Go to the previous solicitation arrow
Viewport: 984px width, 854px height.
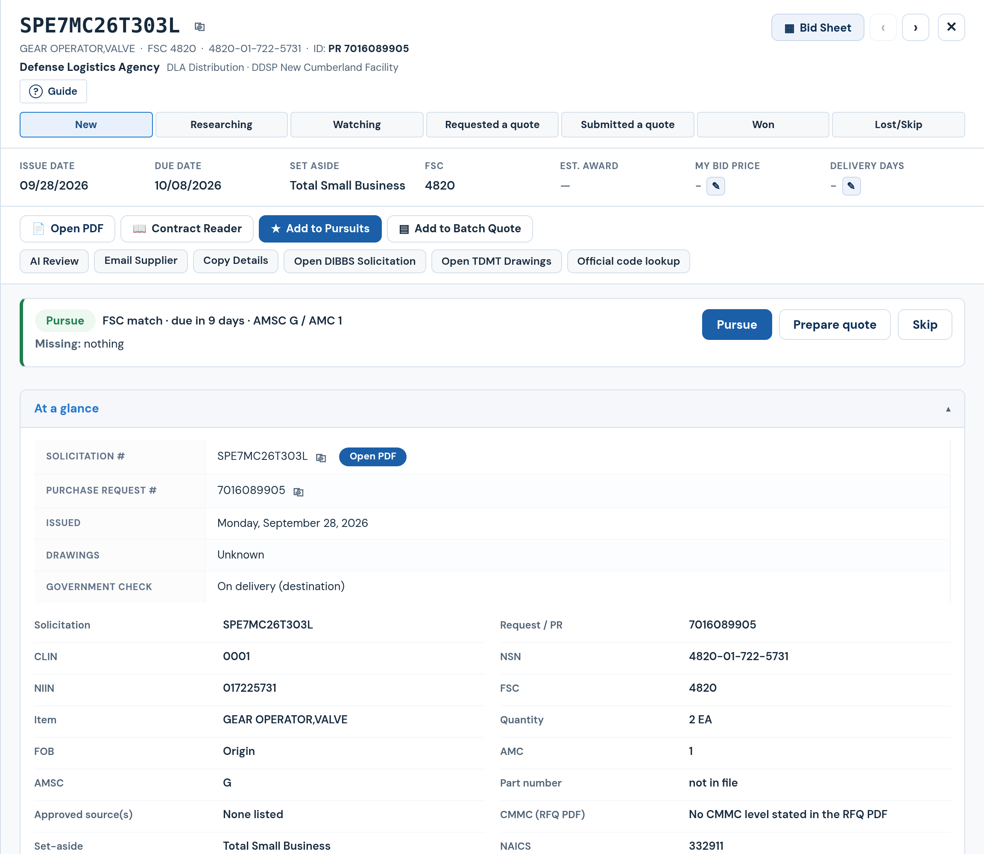882,28
